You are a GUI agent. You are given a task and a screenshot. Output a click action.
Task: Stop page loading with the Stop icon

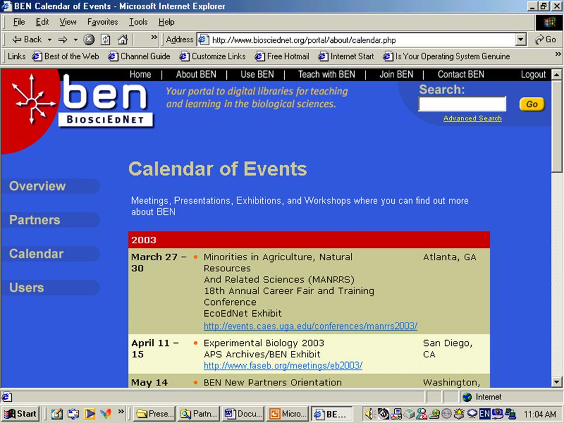tap(89, 39)
